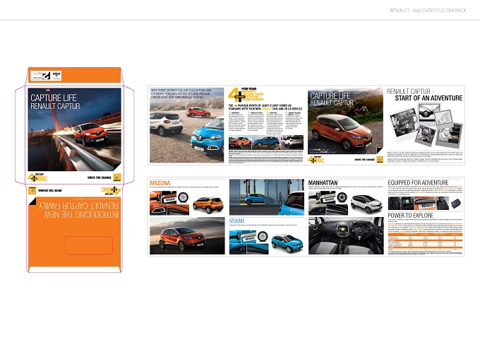Viewport: 480px width, 340px height.
Task: Select the blue Captur street photo with palm trees
Action: 267,197
